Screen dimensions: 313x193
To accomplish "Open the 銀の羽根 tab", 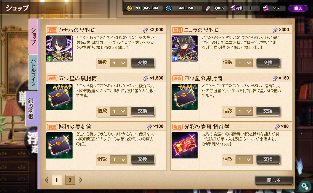I will click(31, 109).
